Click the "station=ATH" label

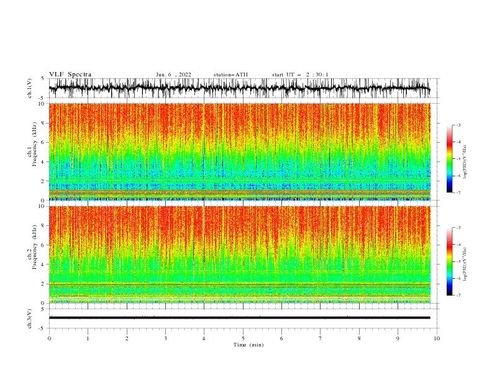tap(230, 75)
